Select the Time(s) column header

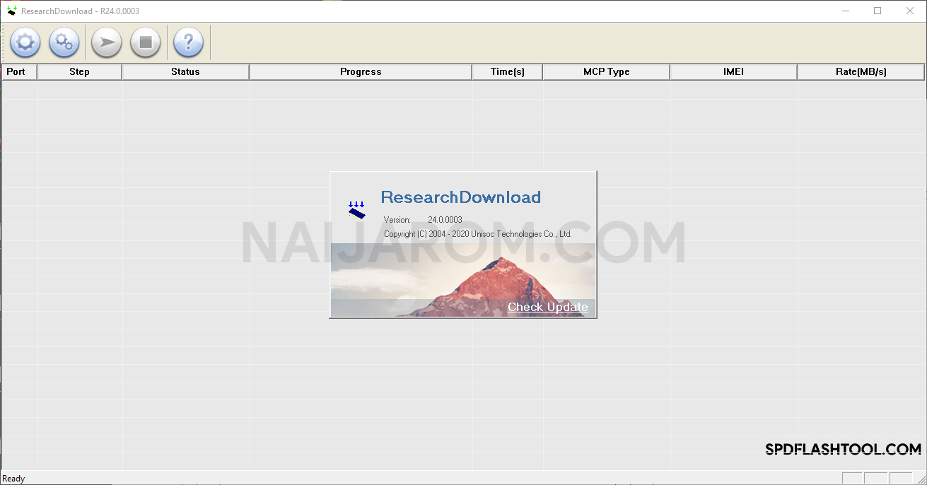[508, 71]
